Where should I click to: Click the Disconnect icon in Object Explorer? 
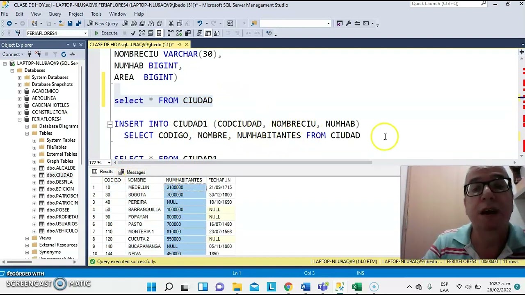(38, 54)
